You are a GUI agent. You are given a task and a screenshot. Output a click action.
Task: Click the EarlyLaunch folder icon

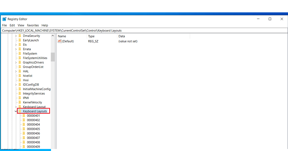point(20,40)
